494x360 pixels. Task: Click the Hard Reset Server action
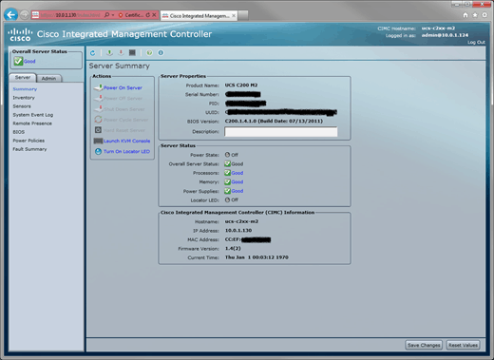124,130
